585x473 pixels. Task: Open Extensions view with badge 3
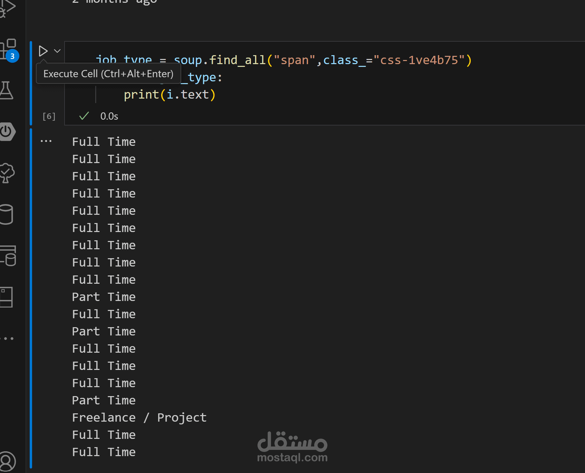8,49
